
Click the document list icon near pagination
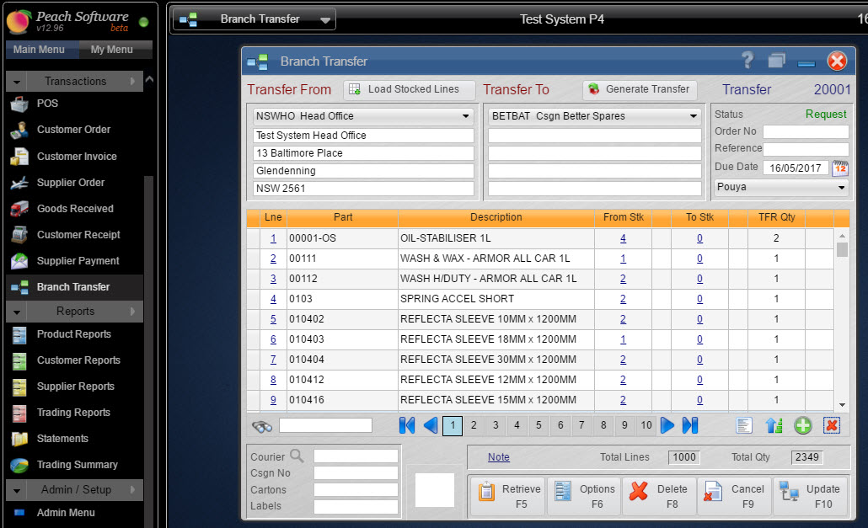744,425
